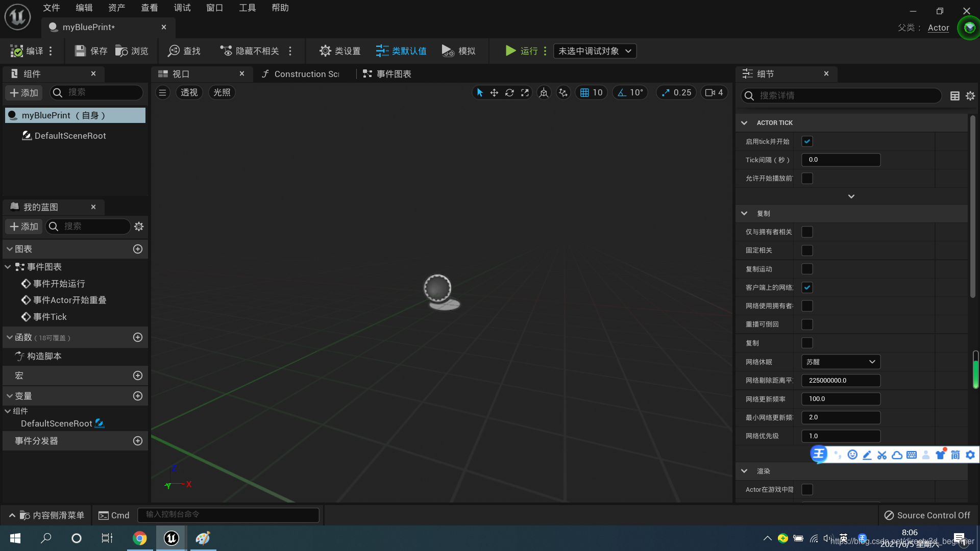The height and width of the screenshot is (551, 980).
Task: Open the 网络休眠 dropdown set to 苏醒
Action: [841, 362]
